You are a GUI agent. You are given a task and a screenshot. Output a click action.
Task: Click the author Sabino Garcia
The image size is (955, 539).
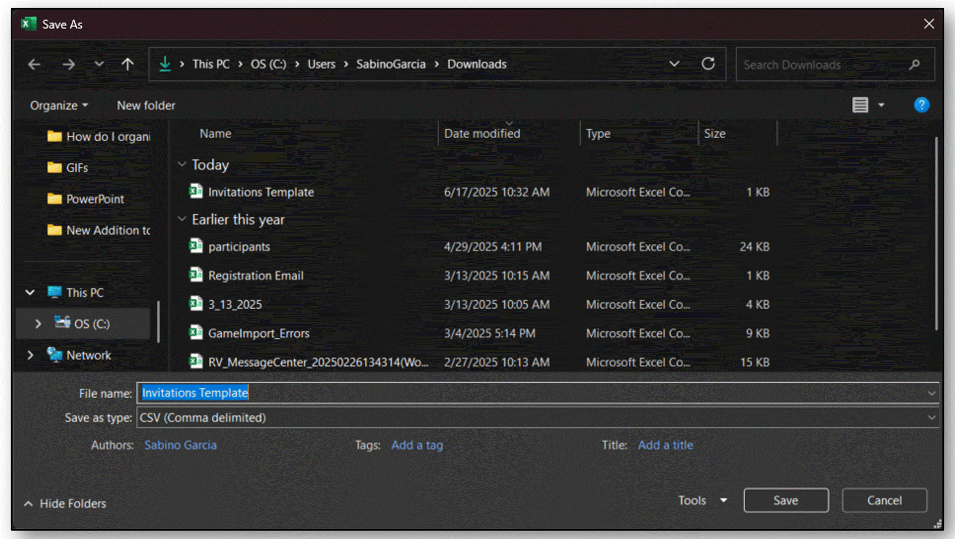[x=181, y=445]
